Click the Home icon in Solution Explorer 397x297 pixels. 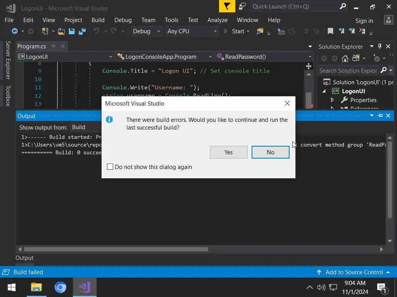(345, 59)
